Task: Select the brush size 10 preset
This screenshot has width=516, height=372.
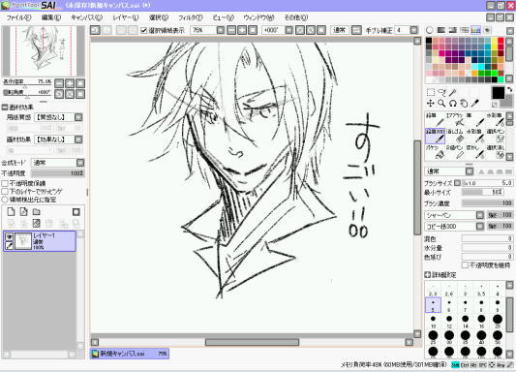Action: [433, 321]
